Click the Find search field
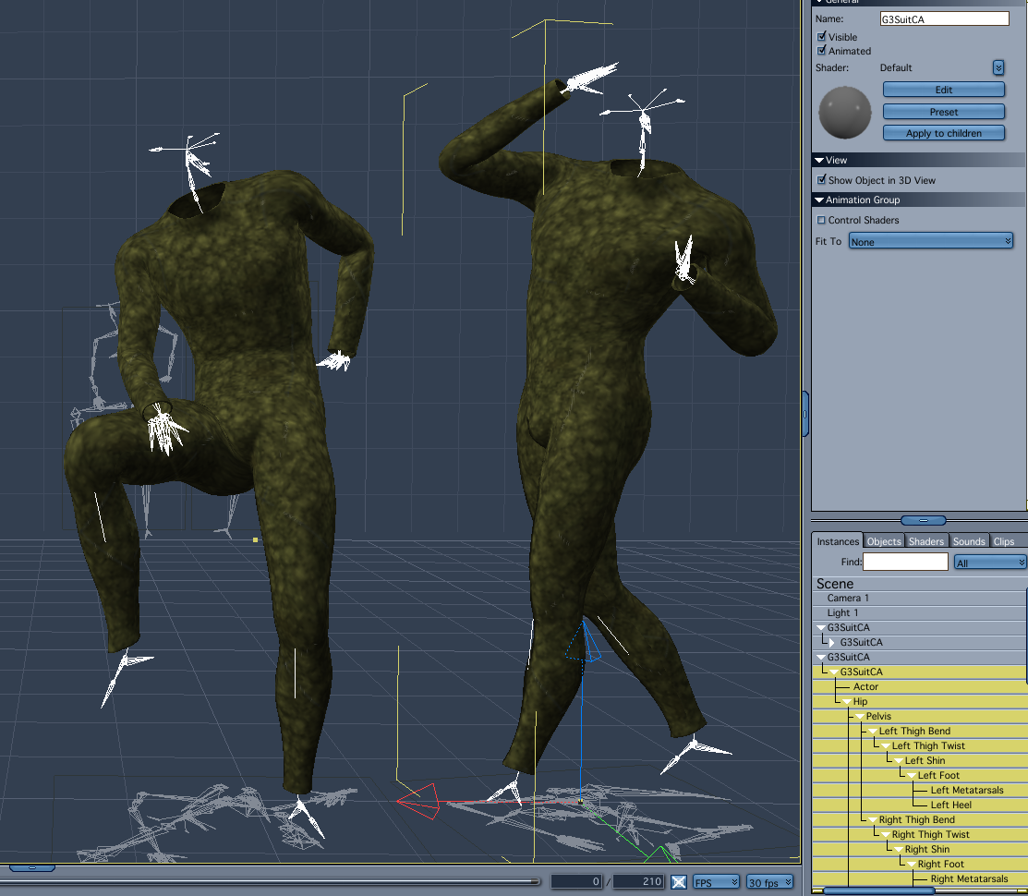1028x896 pixels. click(x=905, y=562)
